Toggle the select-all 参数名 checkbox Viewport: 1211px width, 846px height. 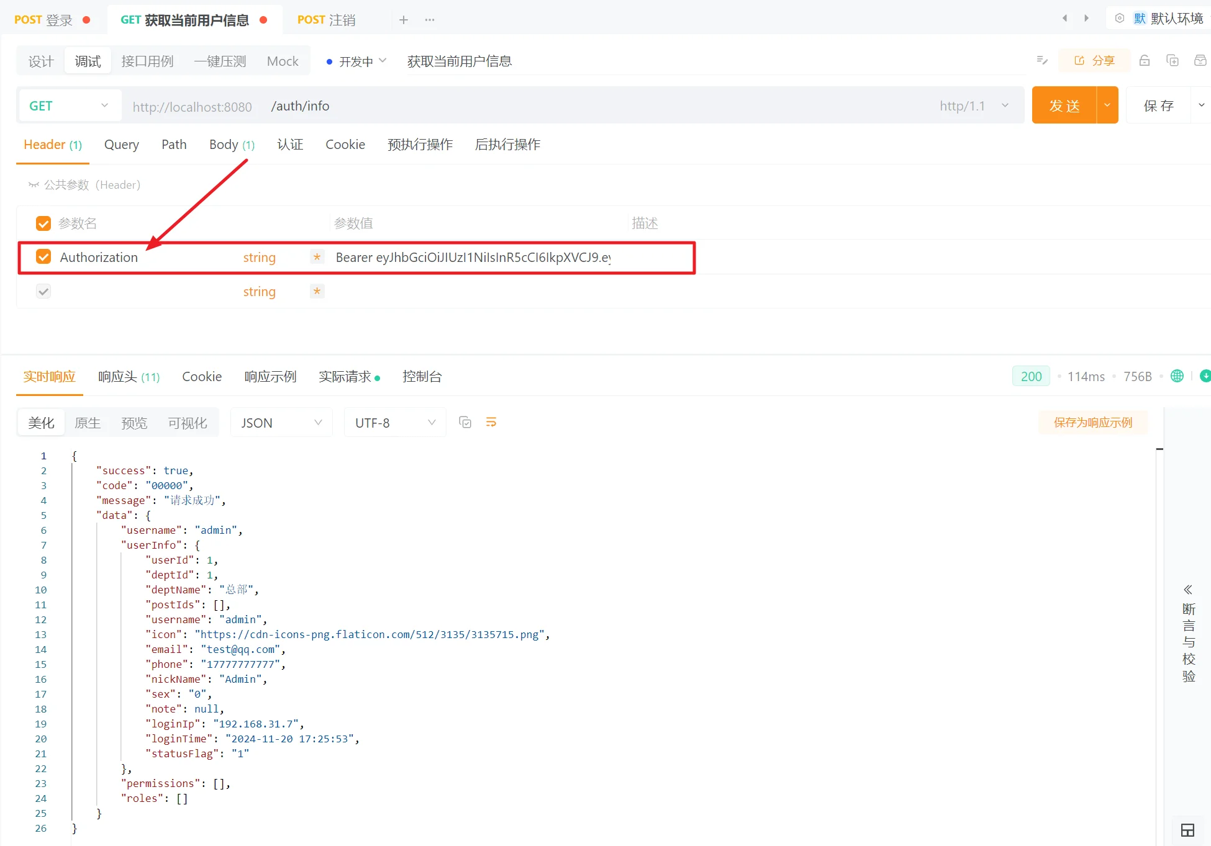(x=43, y=223)
